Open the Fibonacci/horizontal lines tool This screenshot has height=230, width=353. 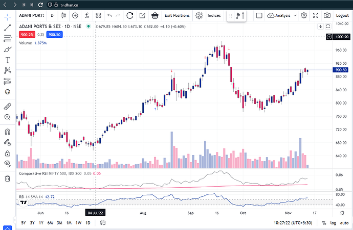pos(8,38)
